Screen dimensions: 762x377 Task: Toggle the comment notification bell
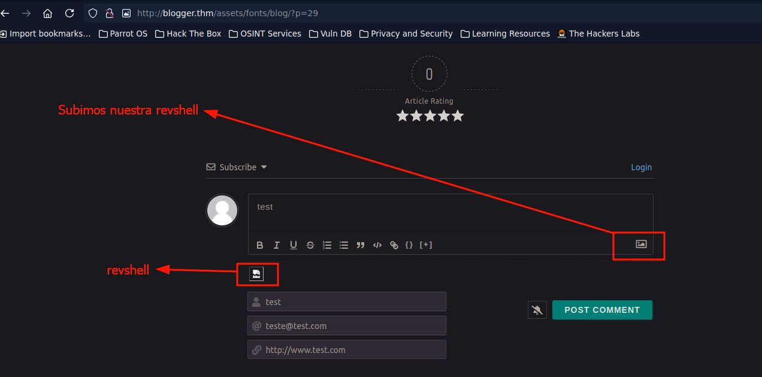(537, 310)
